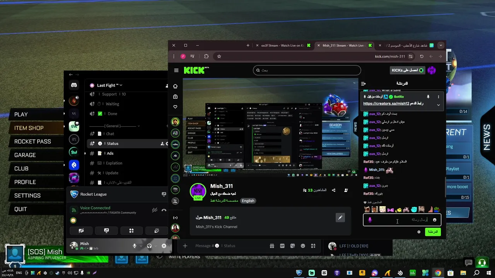Viewport: 495px width, 278px height.
Task: Click the English language tag
Action: tap(248, 201)
